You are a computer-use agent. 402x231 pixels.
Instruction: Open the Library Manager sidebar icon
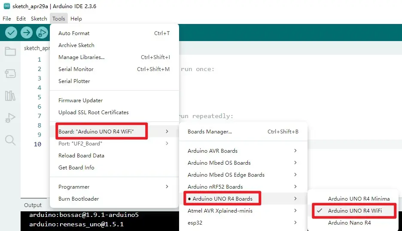10,96
